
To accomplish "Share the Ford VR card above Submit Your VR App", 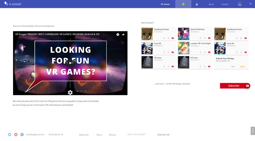I will (237, 52).
